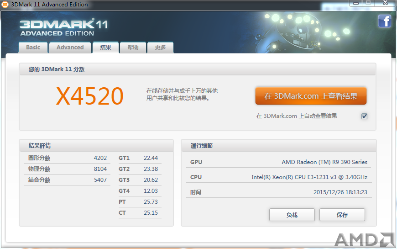Click the 3DMark 11 Advanced Edition logo
The width and height of the screenshot is (397, 249).
point(63,27)
